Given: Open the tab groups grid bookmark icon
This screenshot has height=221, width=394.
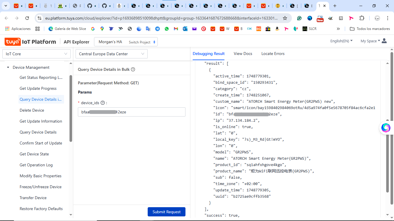Looking at the screenshot, I should [37, 29].
